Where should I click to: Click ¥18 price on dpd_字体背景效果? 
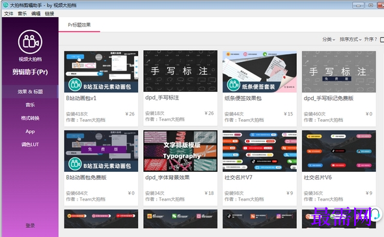coord(210,193)
